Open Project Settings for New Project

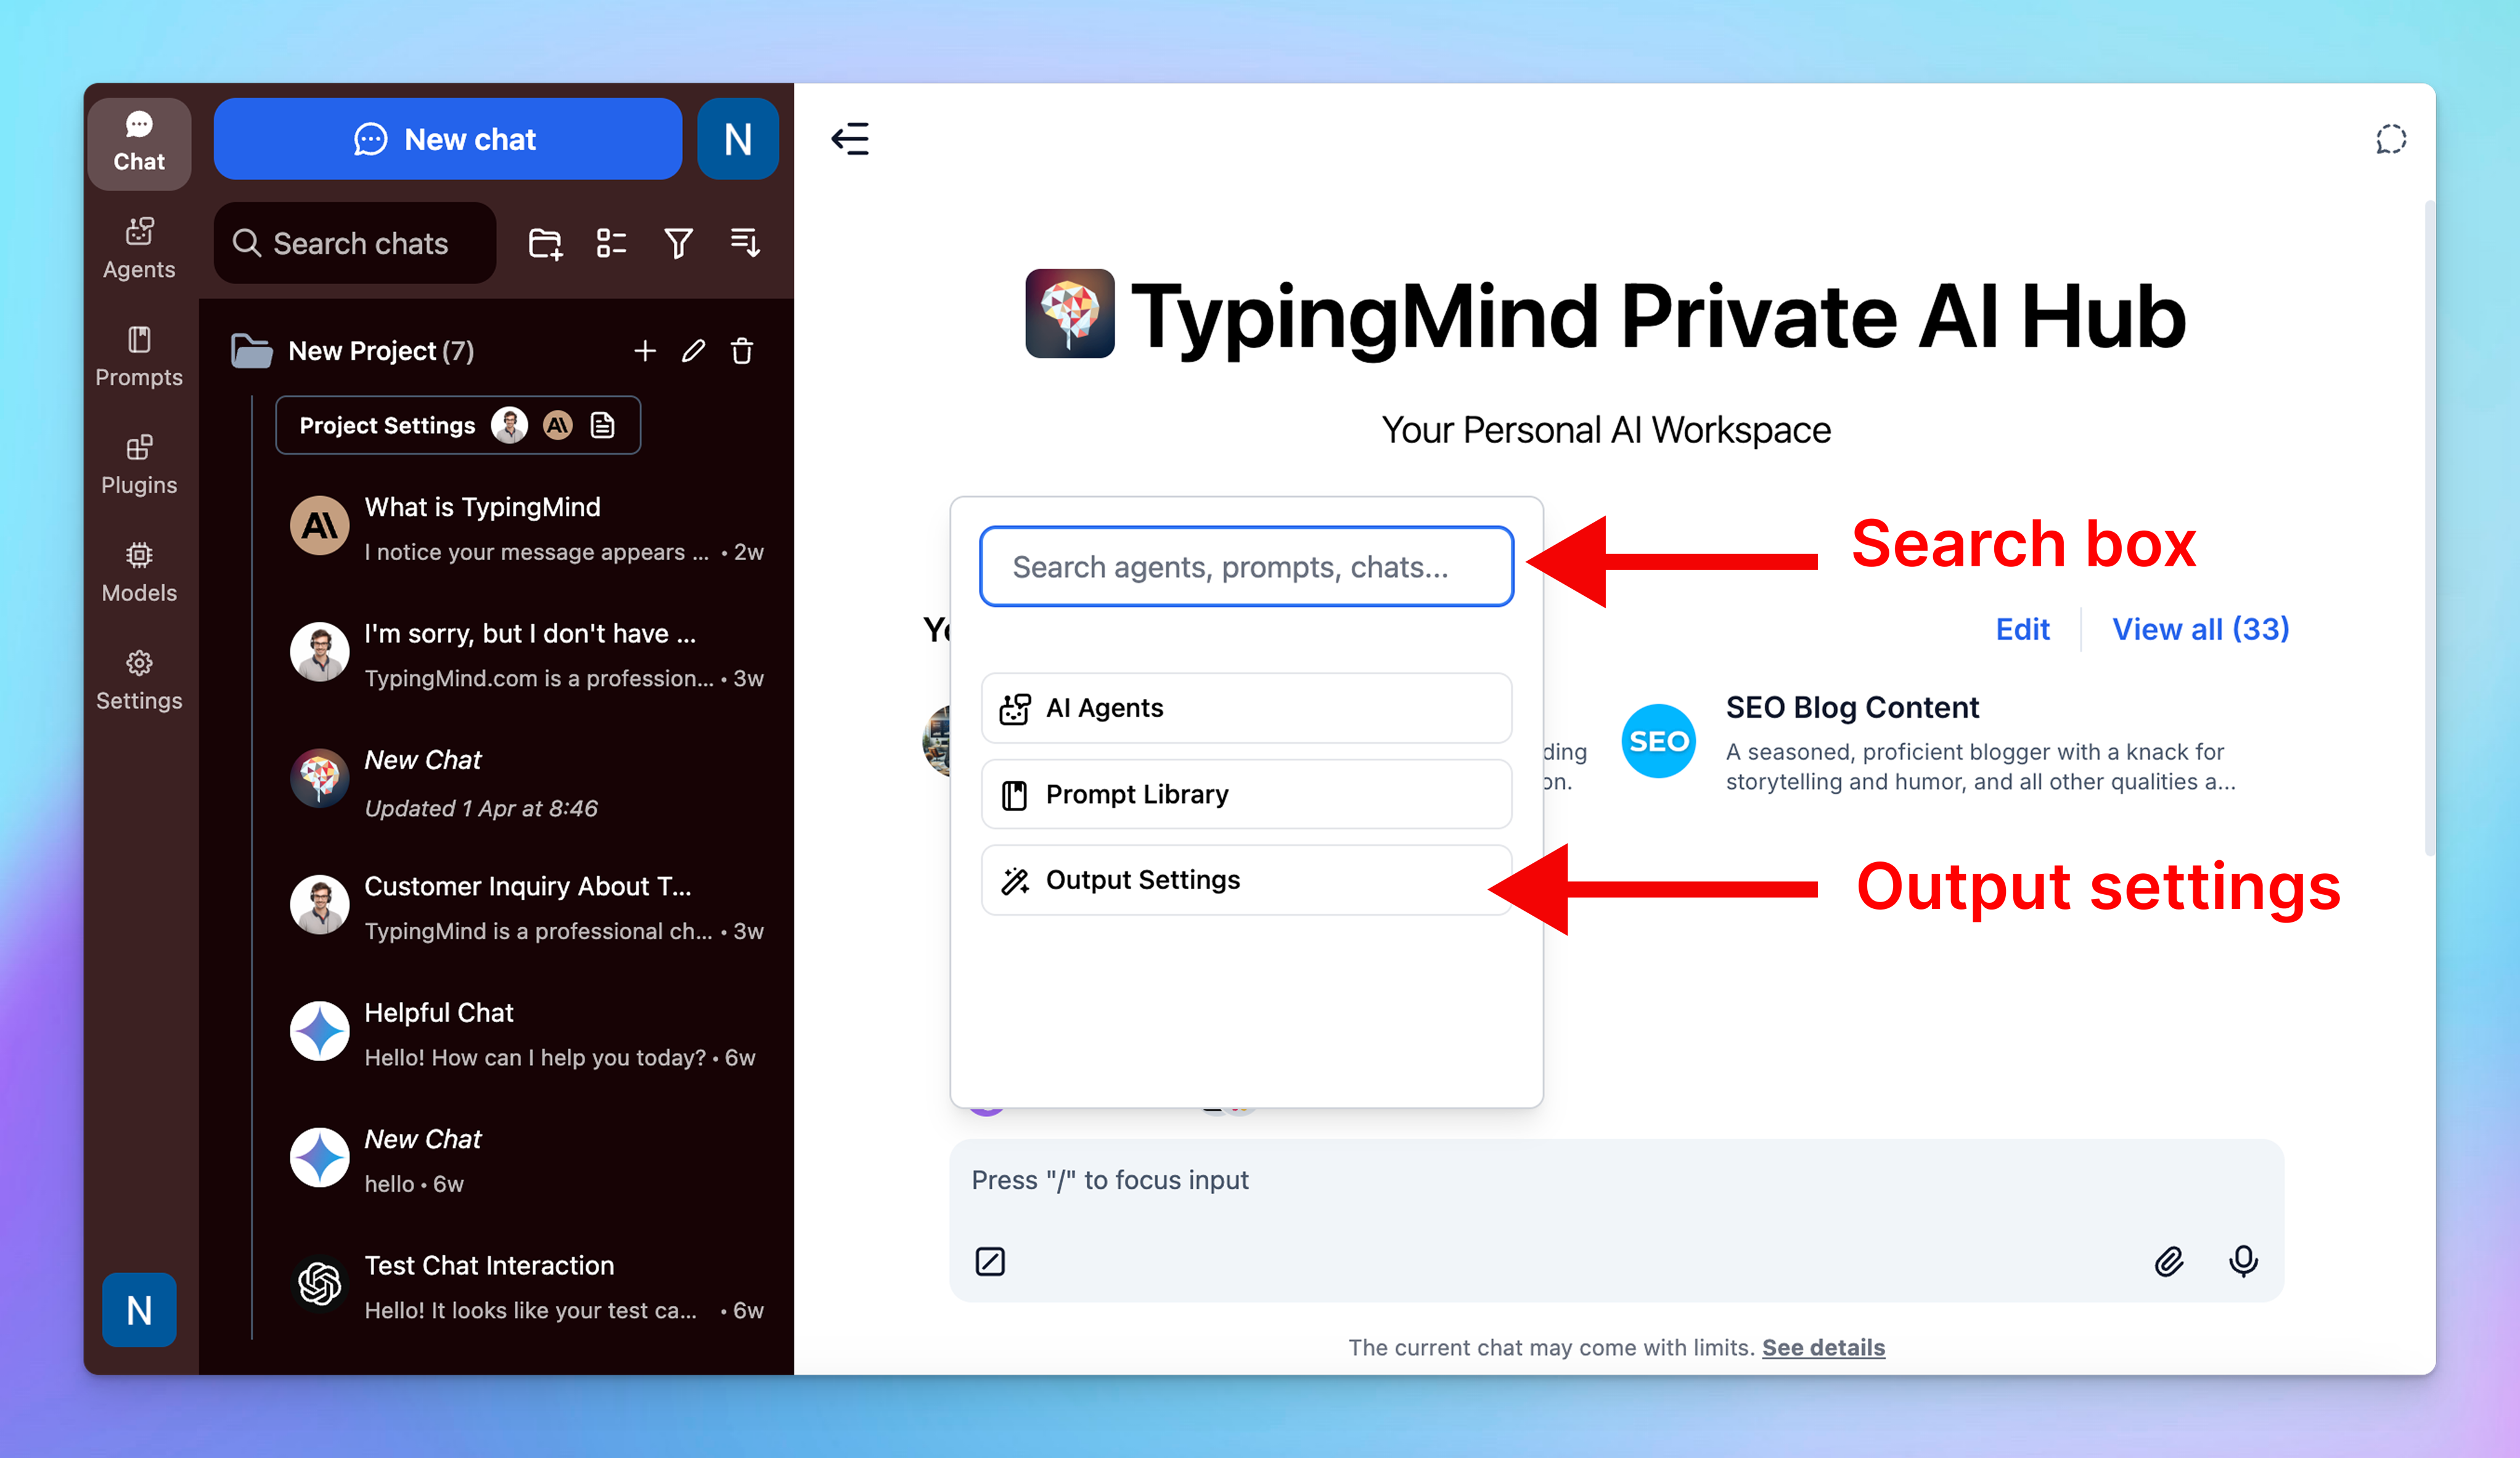click(388, 426)
